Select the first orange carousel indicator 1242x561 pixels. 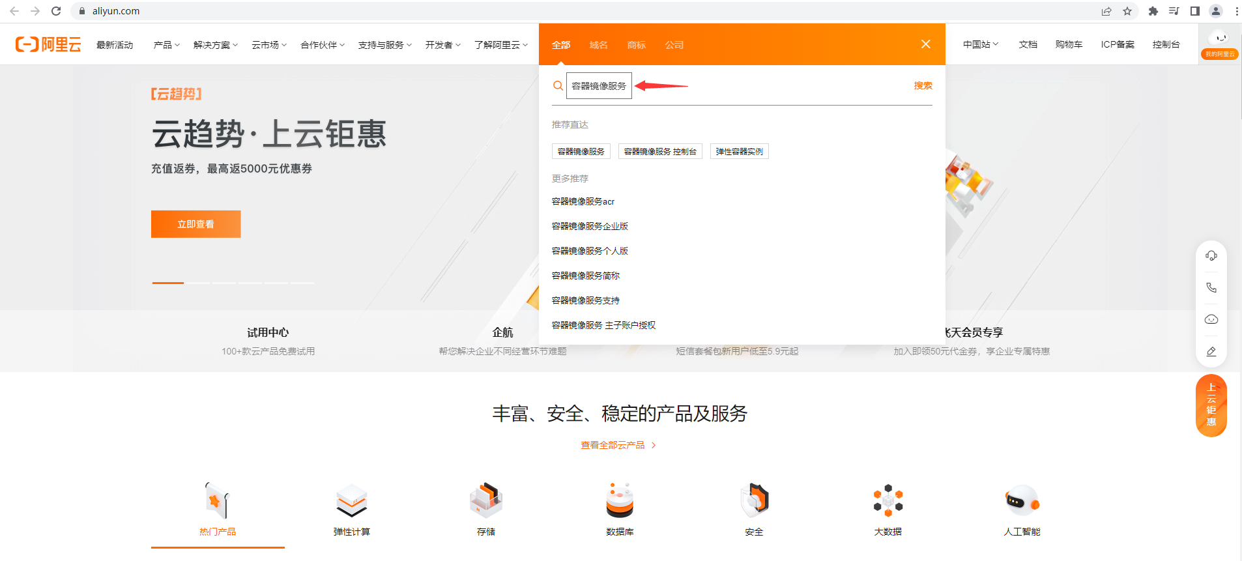click(168, 283)
